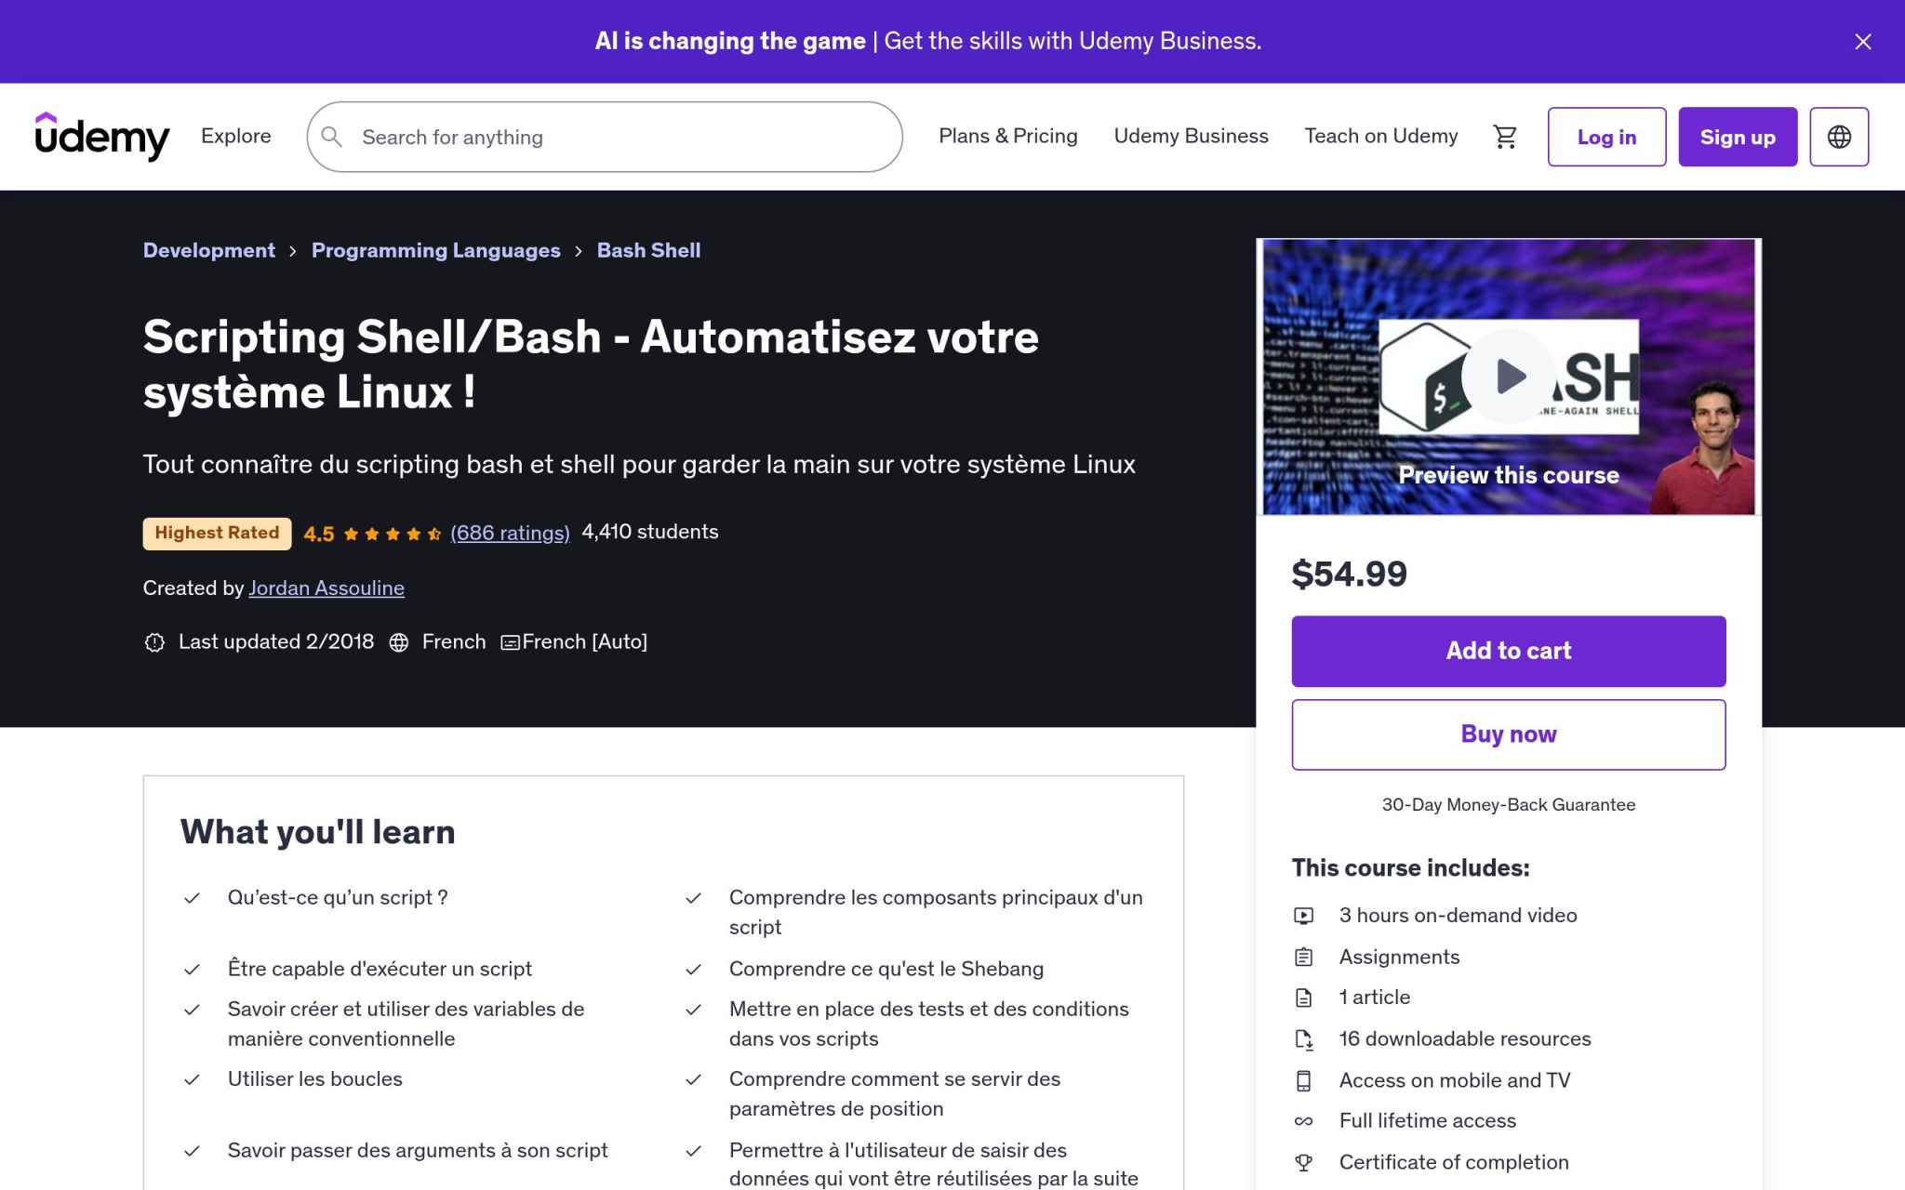Open the Bash Shell breadcrumb link

pos(648,250)
